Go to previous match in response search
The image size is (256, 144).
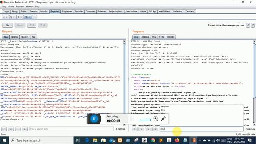pos(141,129)
